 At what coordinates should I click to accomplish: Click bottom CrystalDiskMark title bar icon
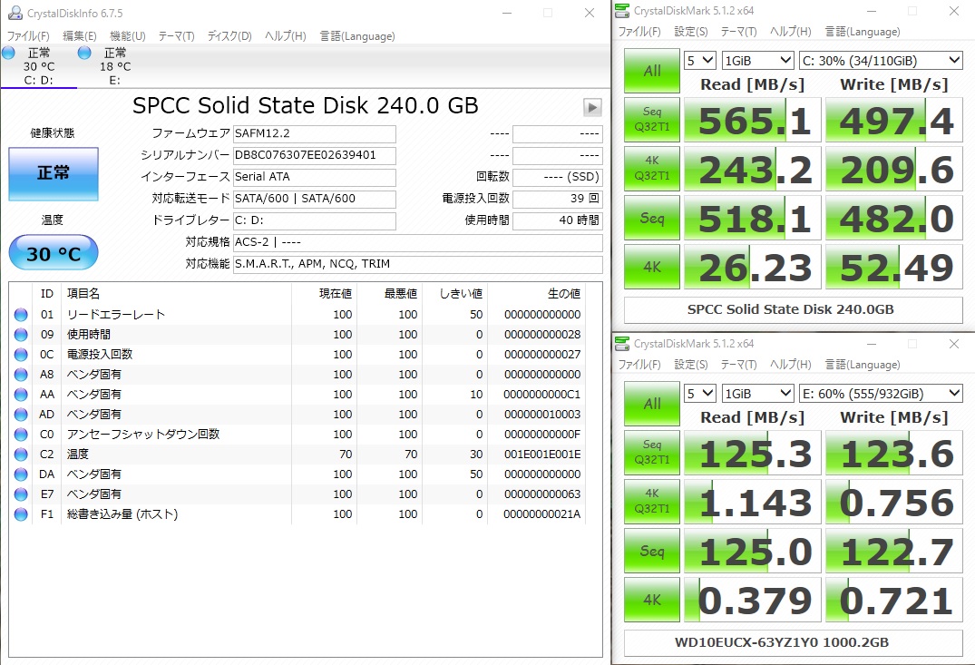[x=622, y=343]
